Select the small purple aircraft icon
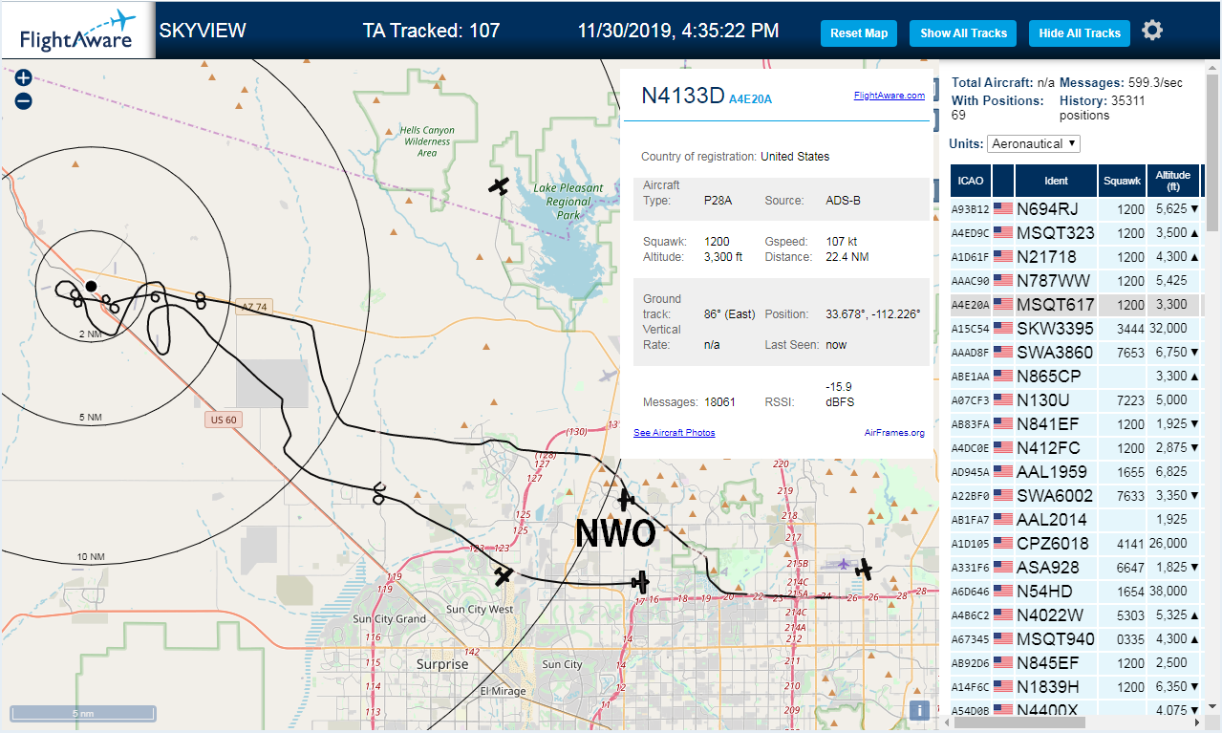1222x733 pixels. click(x=844, y=564)
